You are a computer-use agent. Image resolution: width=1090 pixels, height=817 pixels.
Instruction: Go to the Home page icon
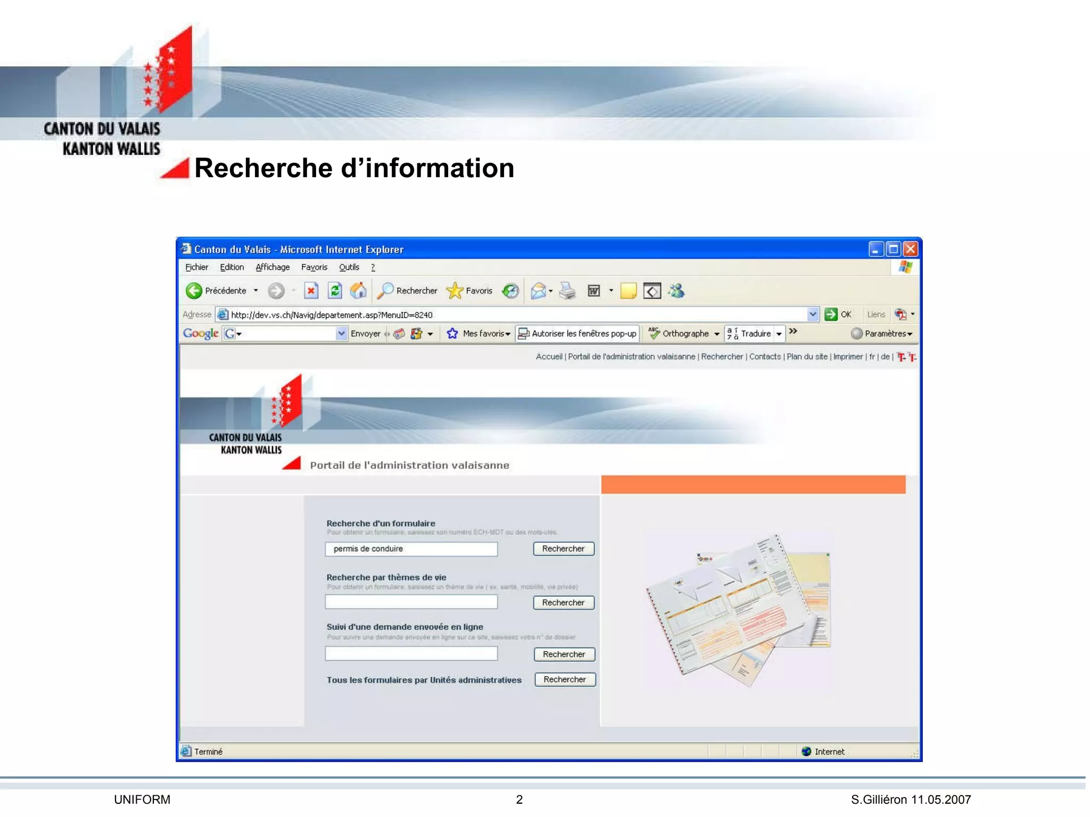point(358,290)
